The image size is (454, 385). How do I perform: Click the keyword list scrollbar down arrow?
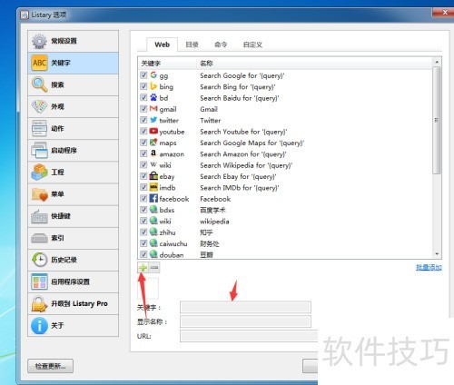[x=437, y=254]
